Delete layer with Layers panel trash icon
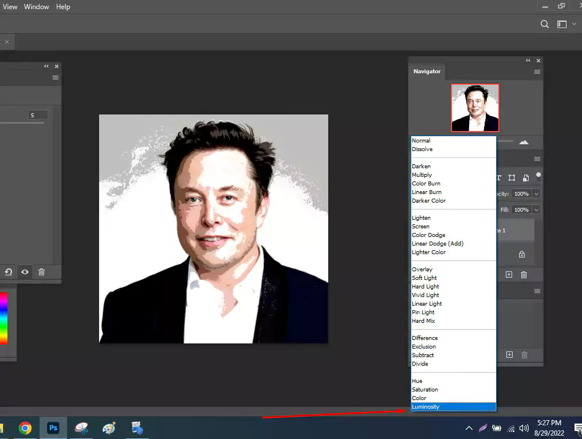 [x=524, y=274]
